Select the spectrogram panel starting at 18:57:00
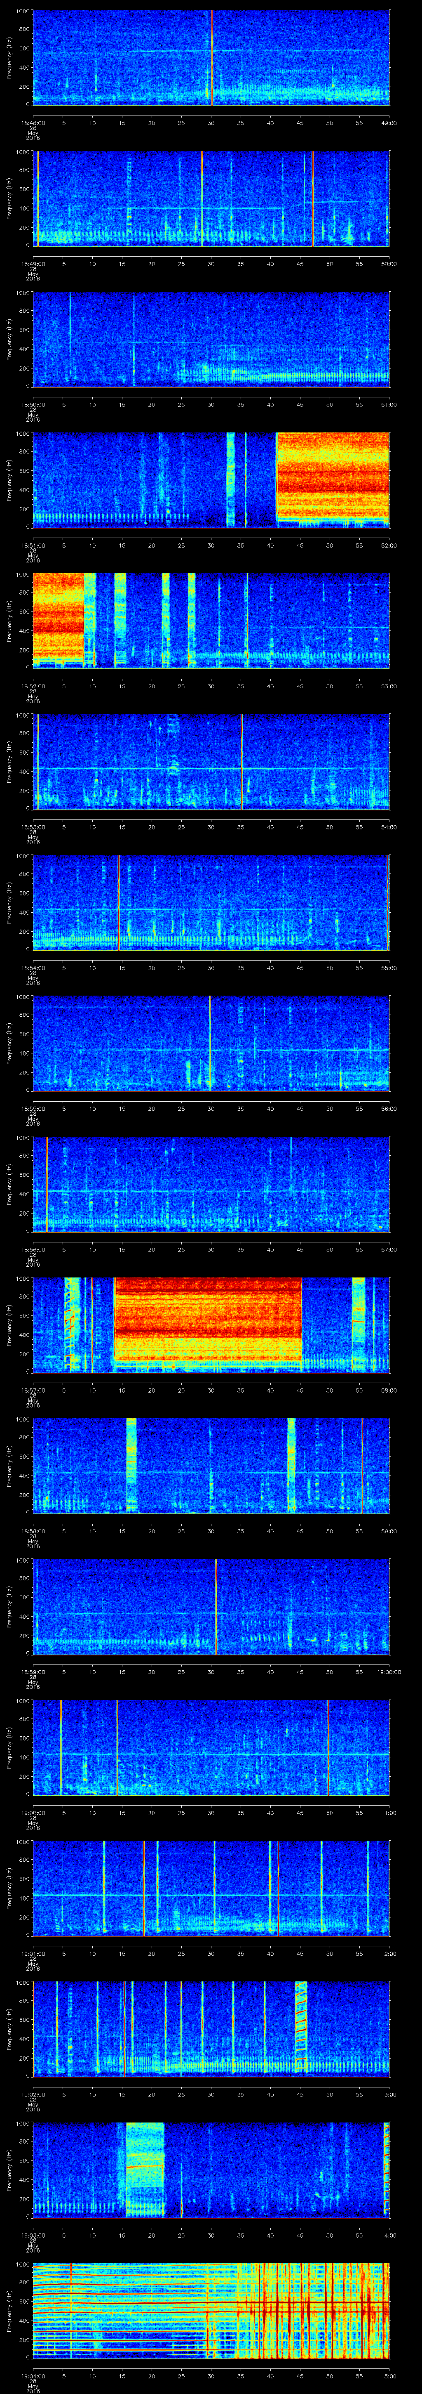422x2394 pixels. (211, 1324)
